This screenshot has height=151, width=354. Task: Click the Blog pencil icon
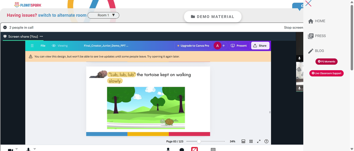point(311,51)
